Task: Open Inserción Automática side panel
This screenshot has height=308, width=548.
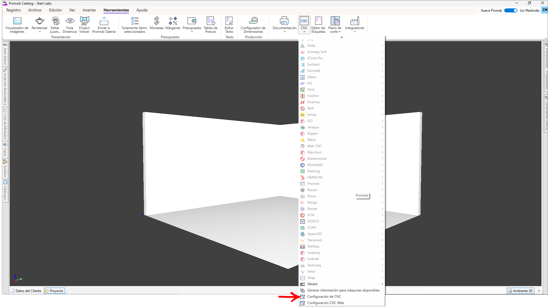Action: (5, 86)
